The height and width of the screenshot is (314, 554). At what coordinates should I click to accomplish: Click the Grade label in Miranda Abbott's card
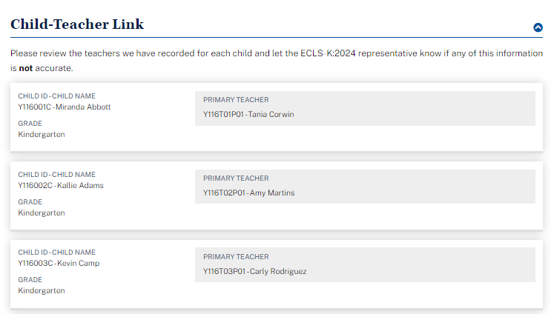coord(30,124)
